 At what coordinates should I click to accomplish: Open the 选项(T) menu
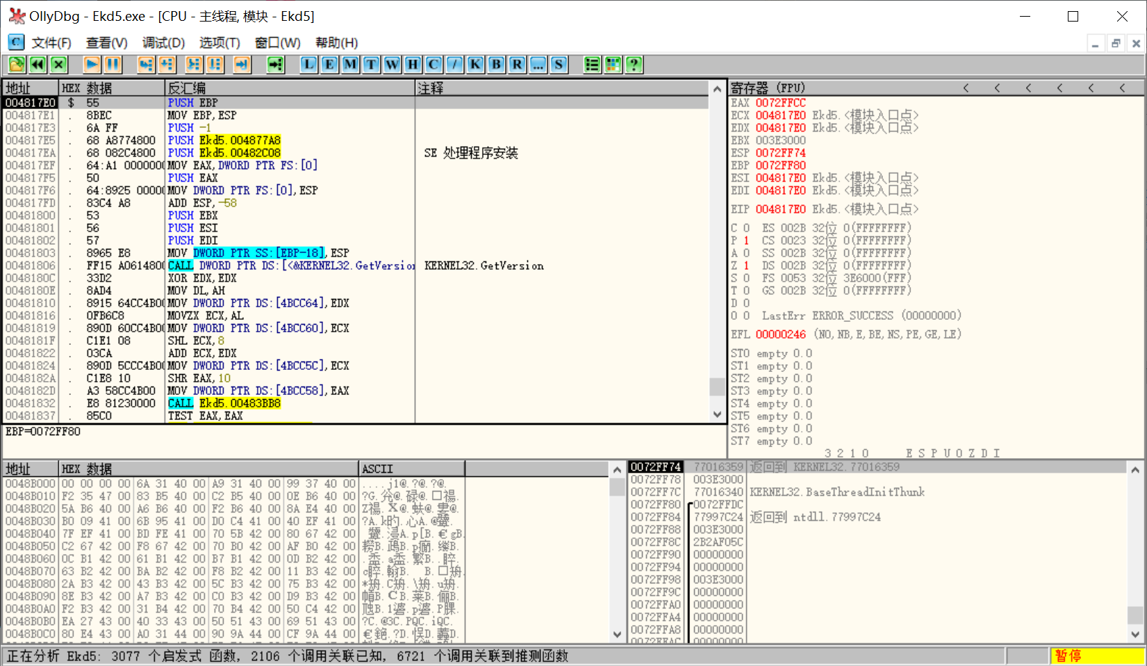coord(220,42)
